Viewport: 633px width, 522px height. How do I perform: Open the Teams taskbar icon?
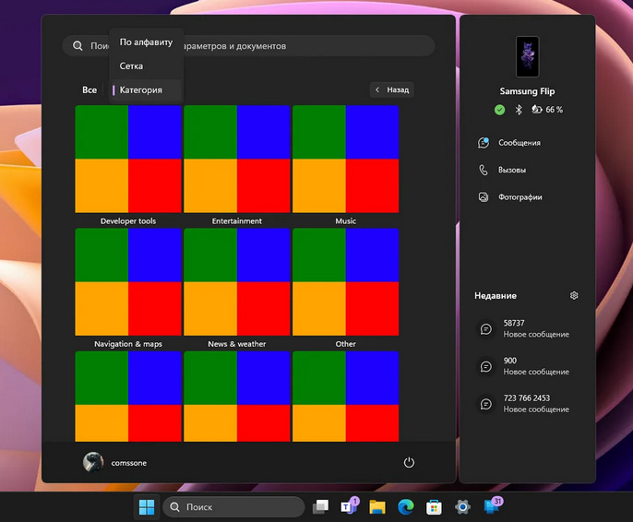click(349, 506)
